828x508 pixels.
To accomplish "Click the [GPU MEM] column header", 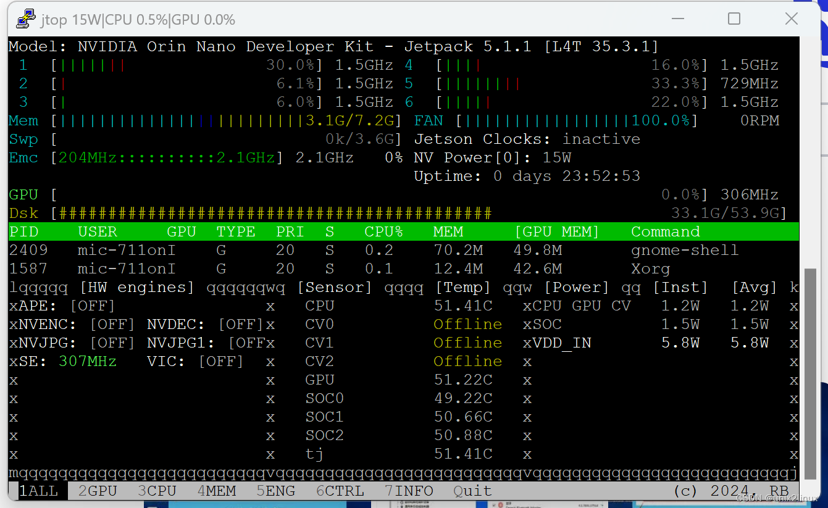I will 557,231.
